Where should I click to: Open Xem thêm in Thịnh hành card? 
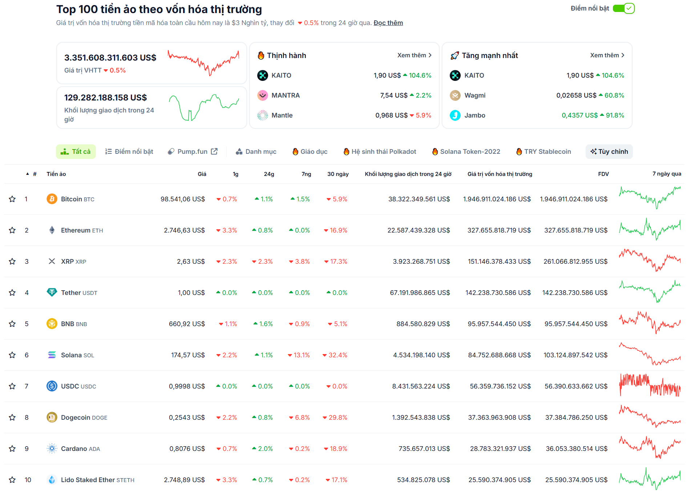(415, 55)
